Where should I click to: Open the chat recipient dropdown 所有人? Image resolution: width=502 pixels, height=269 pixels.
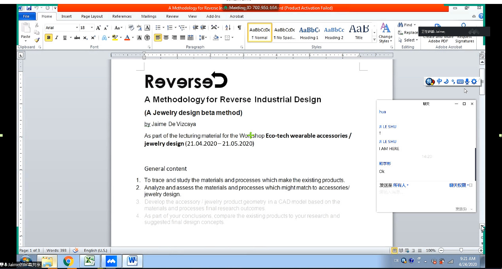401,185
